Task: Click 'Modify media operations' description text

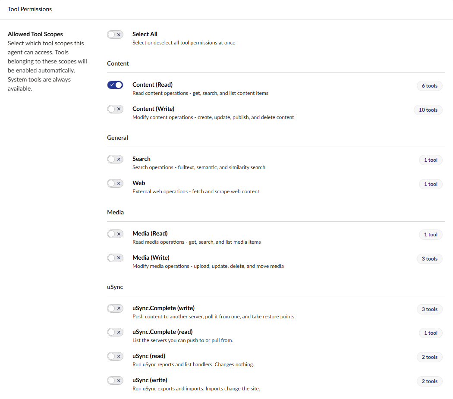Action: click(208, 267)
